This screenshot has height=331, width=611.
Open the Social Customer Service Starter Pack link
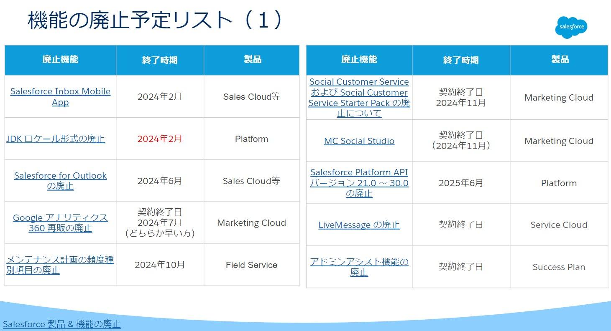tap(359, 98)
